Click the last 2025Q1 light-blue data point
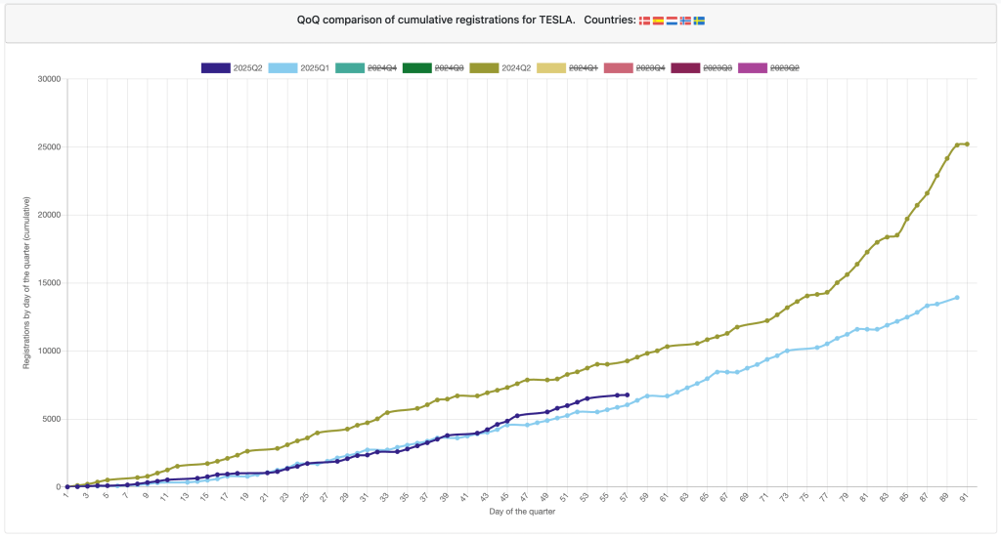This screenshot has width=1001, height=539. coord(957,298)
